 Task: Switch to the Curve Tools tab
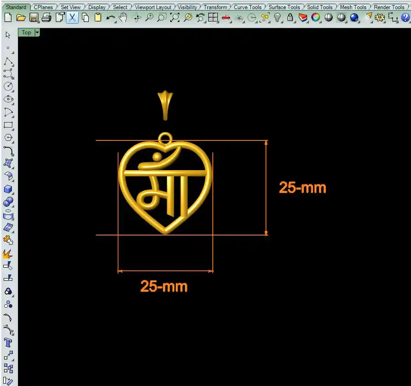point(248,7)
